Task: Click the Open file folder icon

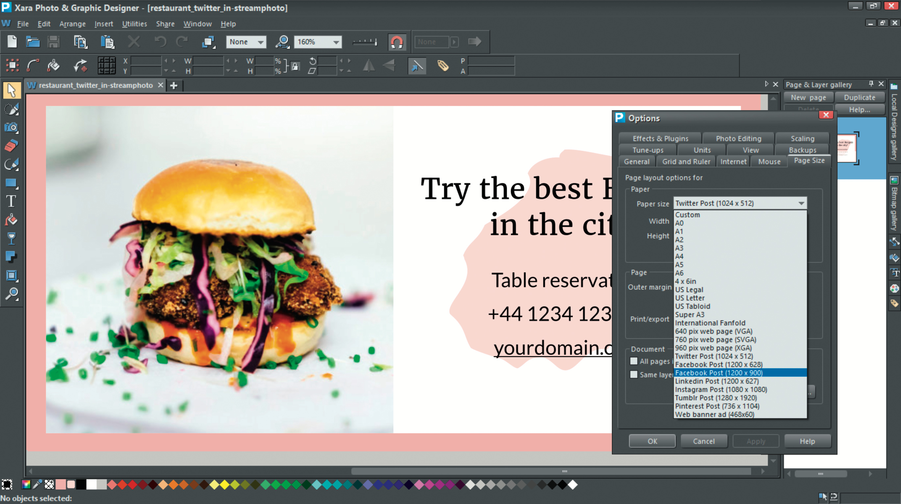Action: pyautogui.click(x=33, y=42)
